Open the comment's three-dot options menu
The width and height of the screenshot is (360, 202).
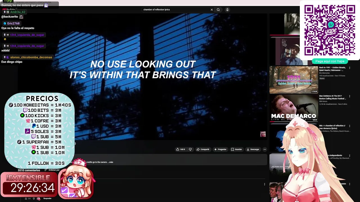264,184
